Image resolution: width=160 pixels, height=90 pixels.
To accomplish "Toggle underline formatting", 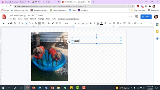I will [98, 23].
